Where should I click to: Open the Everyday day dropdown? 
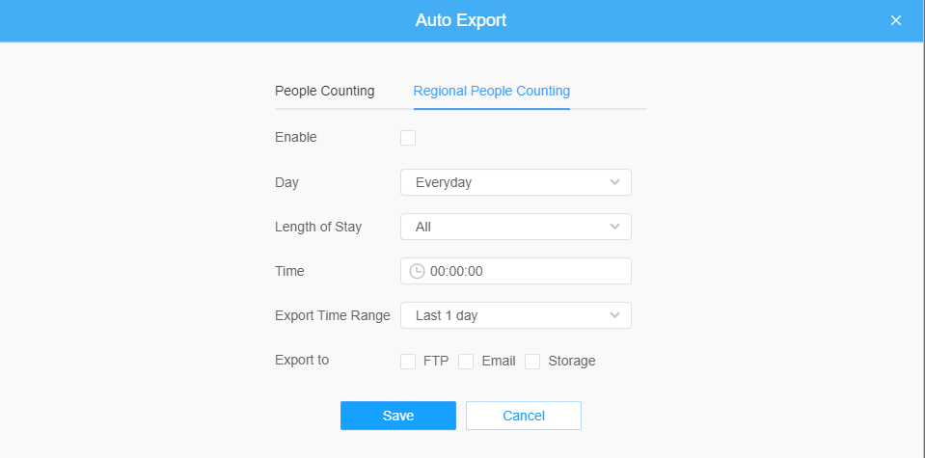pyautogui.click(x=516, y=182)
